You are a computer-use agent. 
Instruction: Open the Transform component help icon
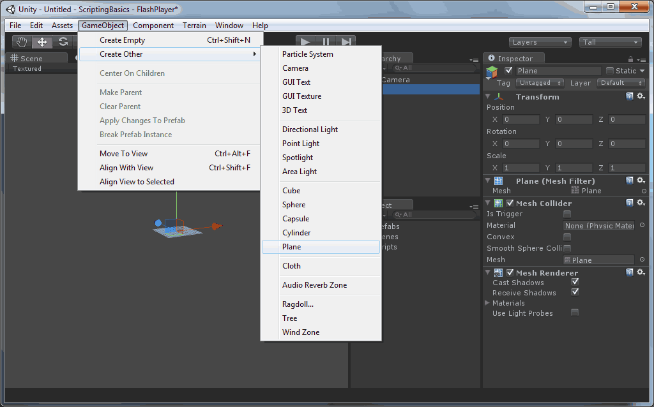point(629,96)
